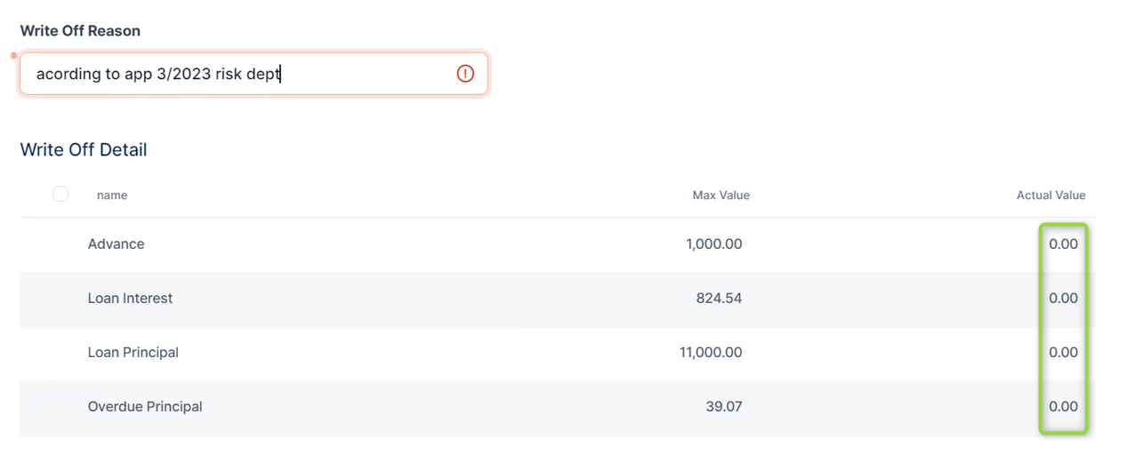Click the Max Value column header
Viewport: 1128px width, 462px height.
(x=721, y=195)
